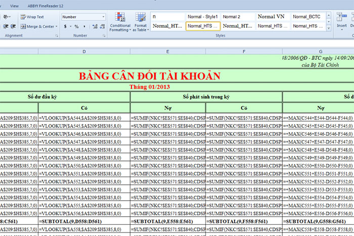
Task: Click the Tháng 01/2013 cell
Action: point(150,87)
